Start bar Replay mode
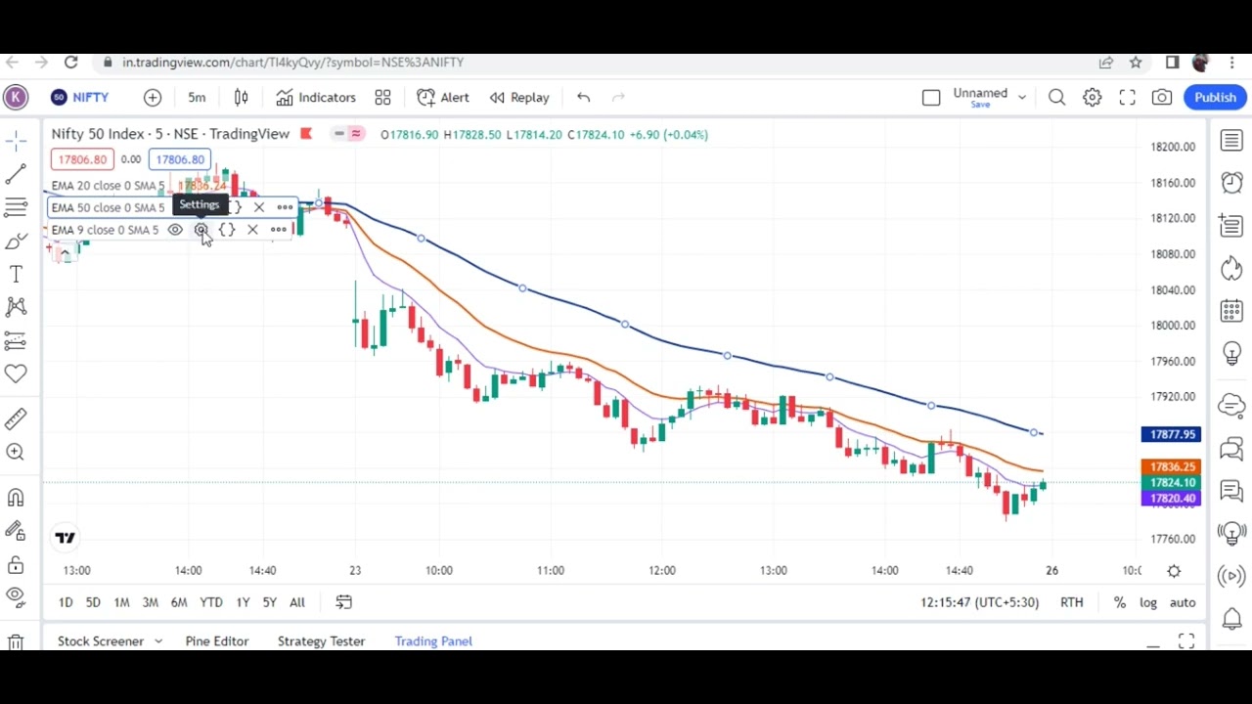 point(519,97)
